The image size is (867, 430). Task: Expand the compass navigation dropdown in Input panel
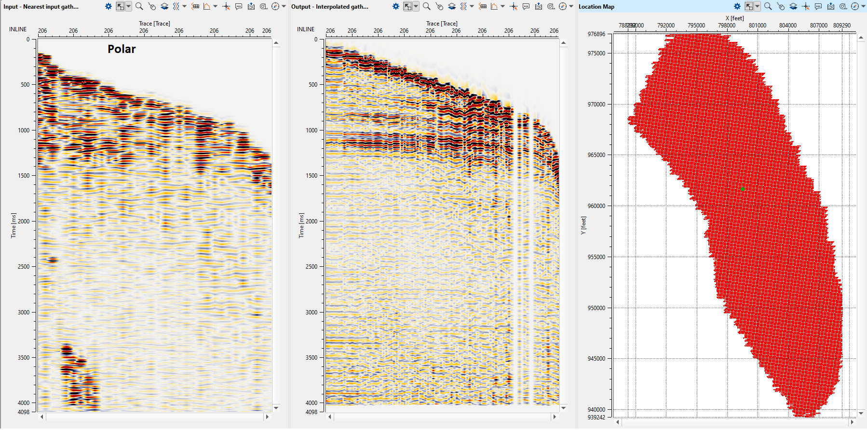(x=284, y=6)
